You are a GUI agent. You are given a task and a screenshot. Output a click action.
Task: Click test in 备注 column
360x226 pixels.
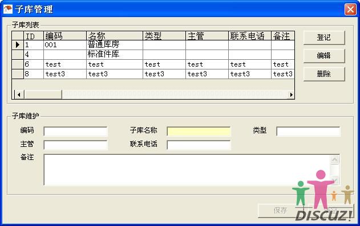coord(283,64)
